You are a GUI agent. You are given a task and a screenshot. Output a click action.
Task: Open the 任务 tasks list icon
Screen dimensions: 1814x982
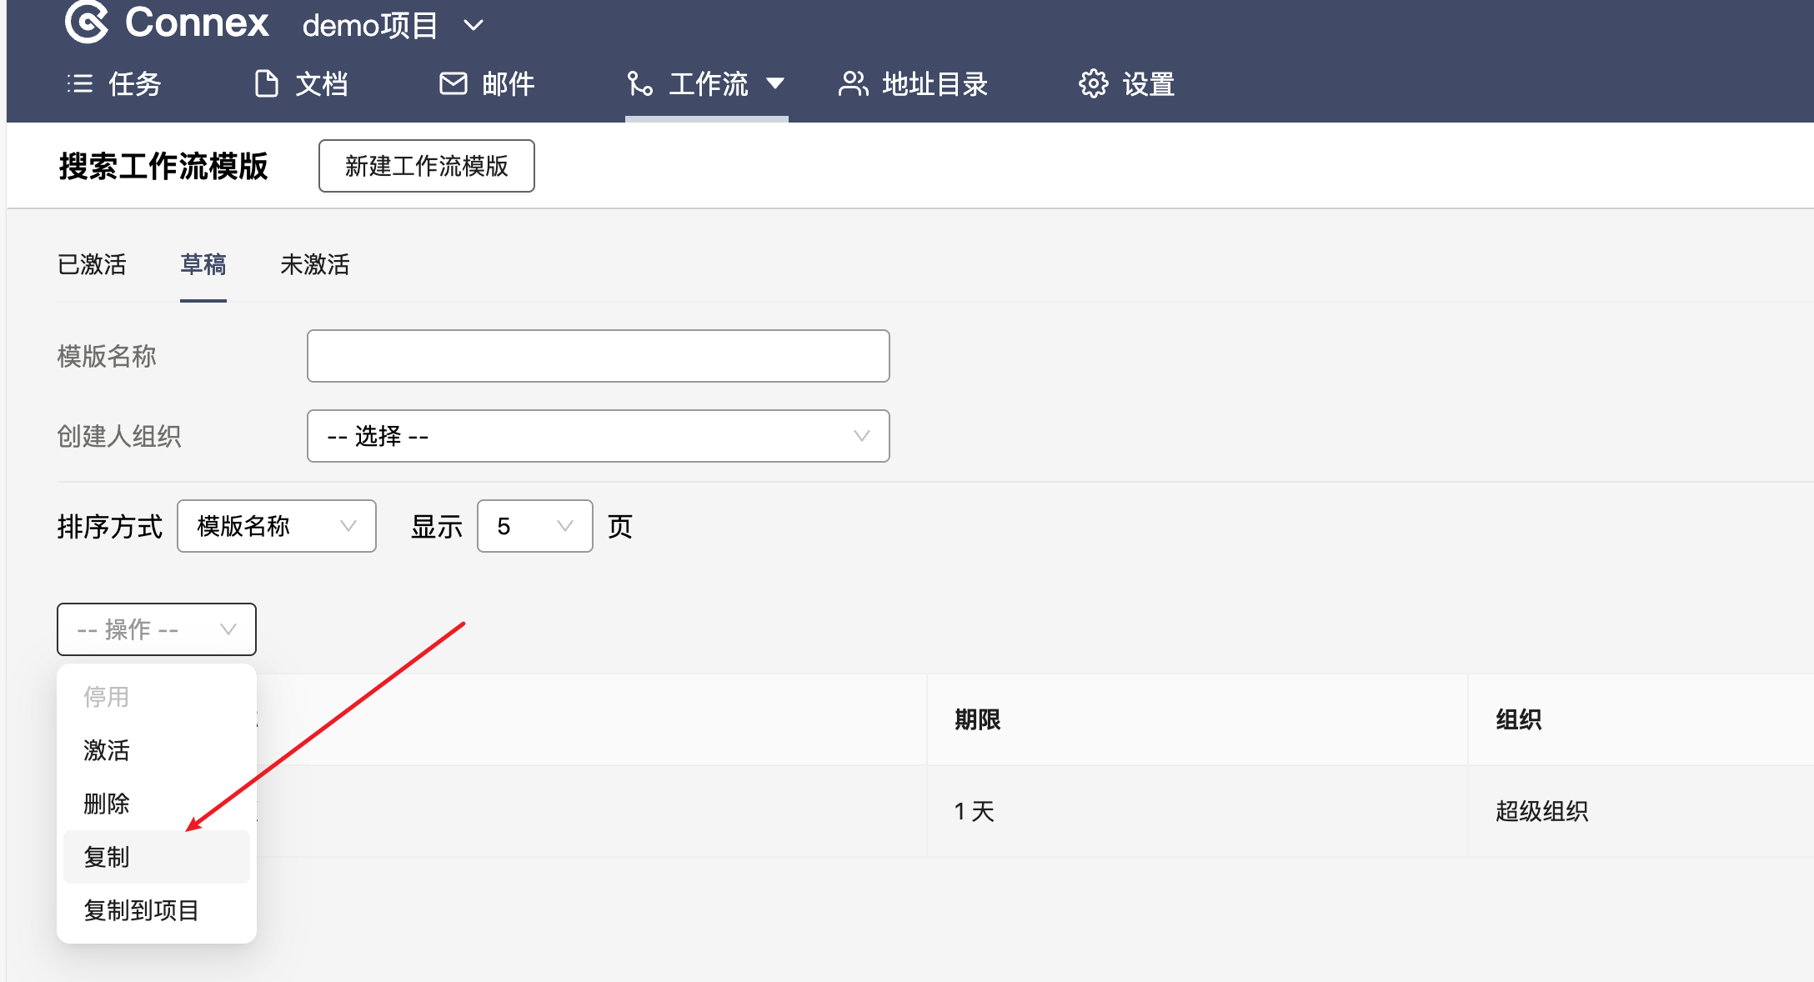(x=80, y=83)
